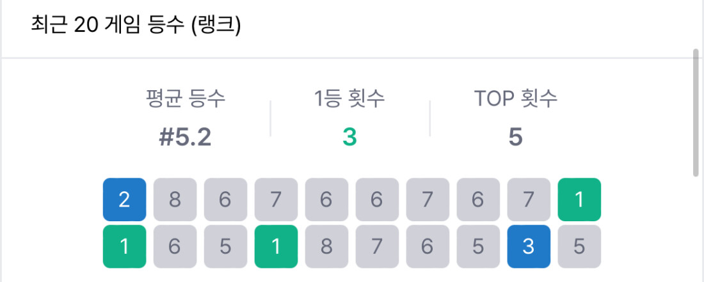Click the 평균 등수 label
This screenshot has width=704, height=282.
pos(186,98)
